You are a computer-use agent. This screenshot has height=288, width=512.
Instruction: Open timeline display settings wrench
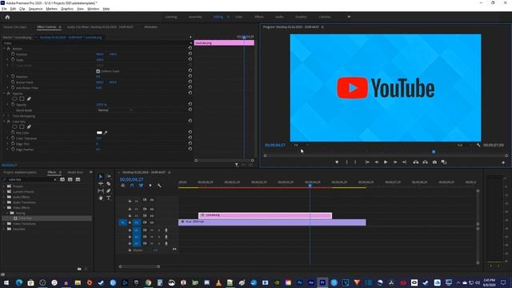159,186
